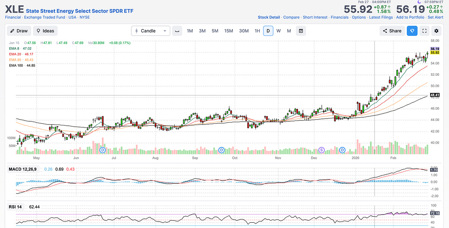The height and width of the screenshot is (228, 449).
Task: Select the W weekly interval
Action: pos(278,31)
